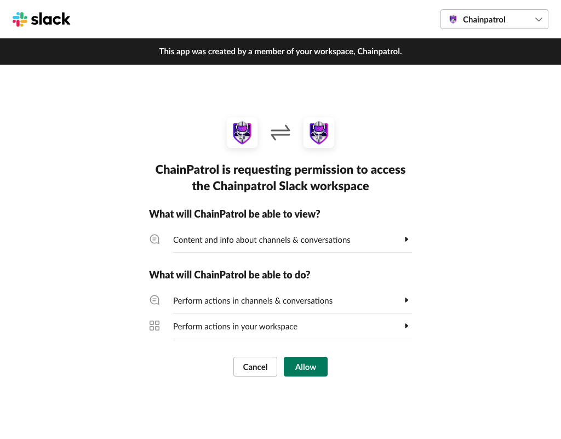Click the grid icon beside workspace actions
The image size is (561, 439).
tap(154, 325)
